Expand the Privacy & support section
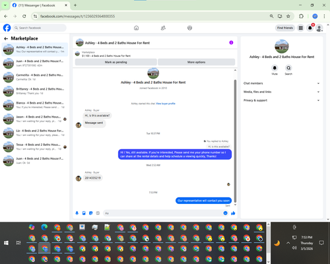This screenshot has width=330, height=264. pos(281,100)
